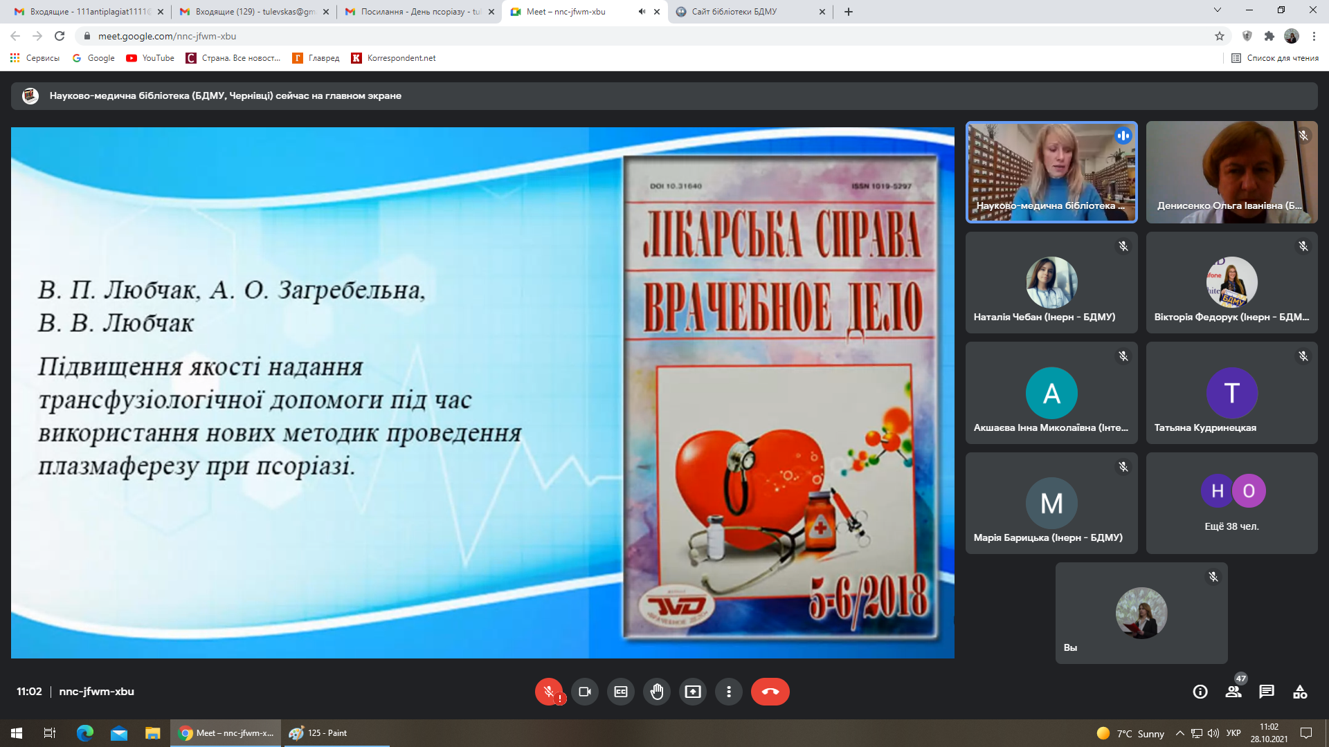This screenshot has width=1329, height=747.
Task: Open Список для чтения reading list
Action: [1275, 58]
